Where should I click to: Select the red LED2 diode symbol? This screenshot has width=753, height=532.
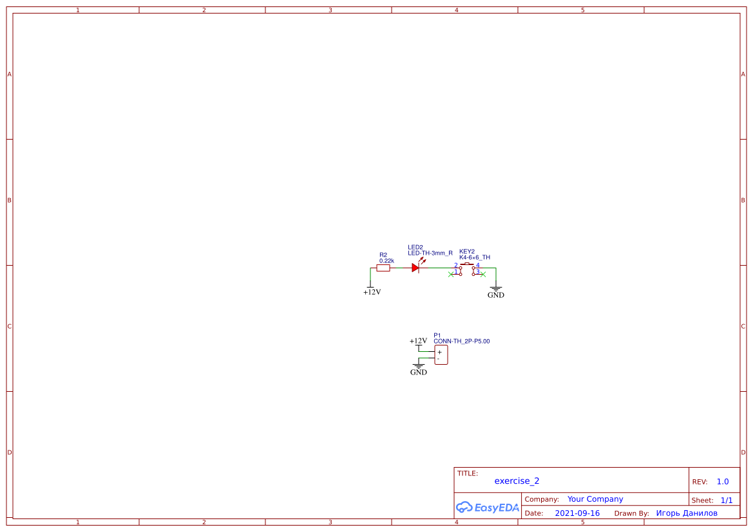point(416,268)
